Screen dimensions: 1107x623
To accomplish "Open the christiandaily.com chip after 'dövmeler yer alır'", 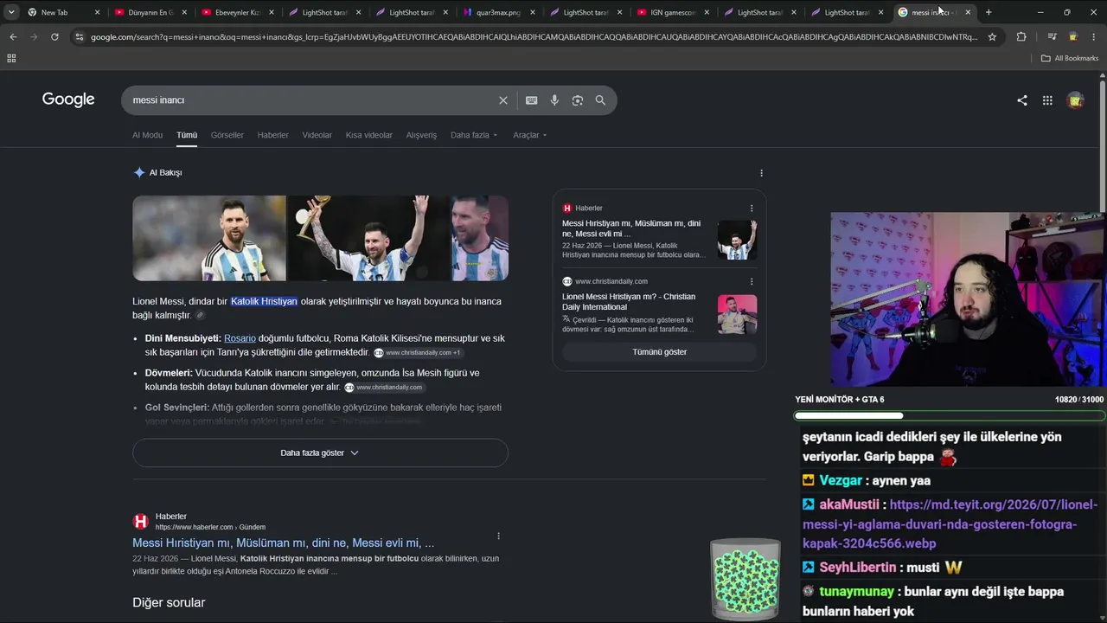I will click(x=385, y=388).
